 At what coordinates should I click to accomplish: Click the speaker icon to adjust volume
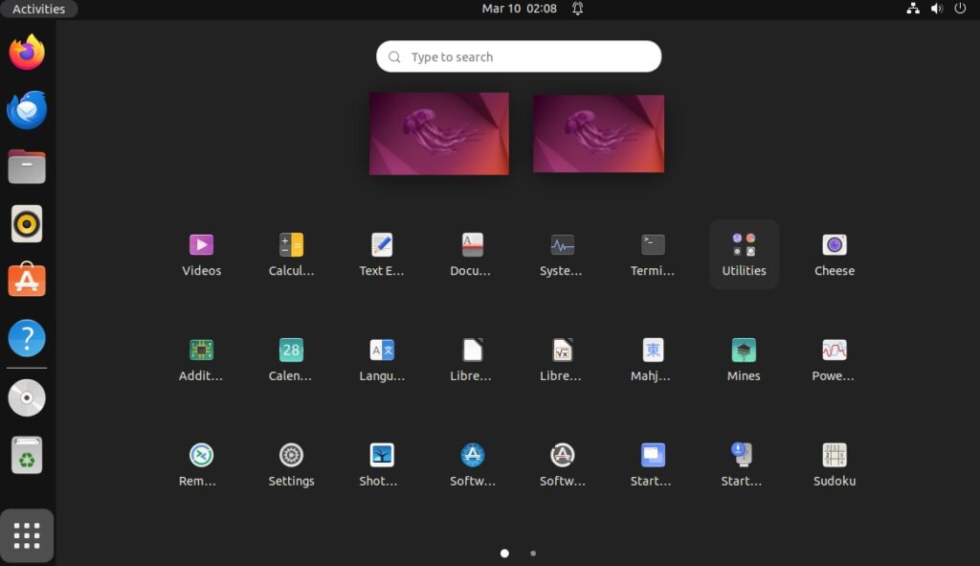936,9
